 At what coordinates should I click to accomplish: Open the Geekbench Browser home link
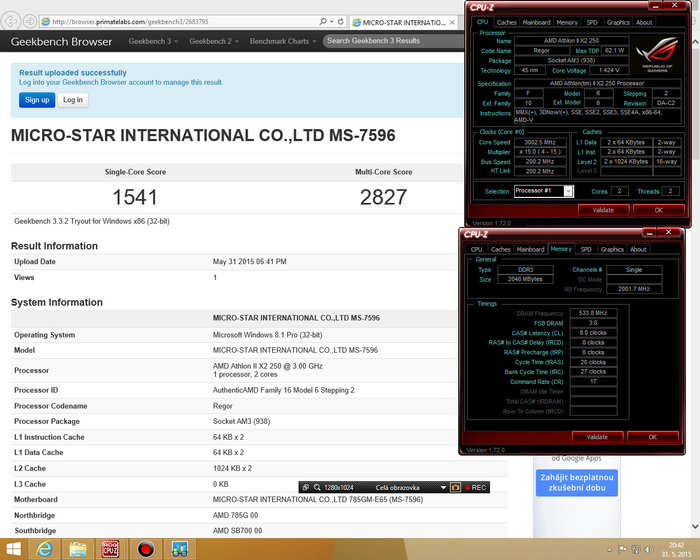pyautogui.click(x=61, y=42)
